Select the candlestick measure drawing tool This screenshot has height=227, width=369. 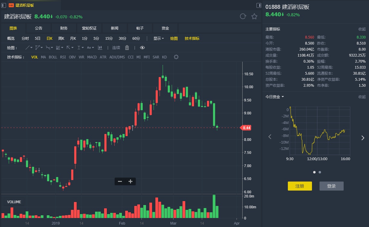[100, 48]
